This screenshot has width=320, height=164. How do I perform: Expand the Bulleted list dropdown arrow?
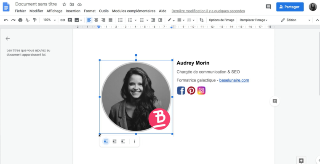(147, 20)
